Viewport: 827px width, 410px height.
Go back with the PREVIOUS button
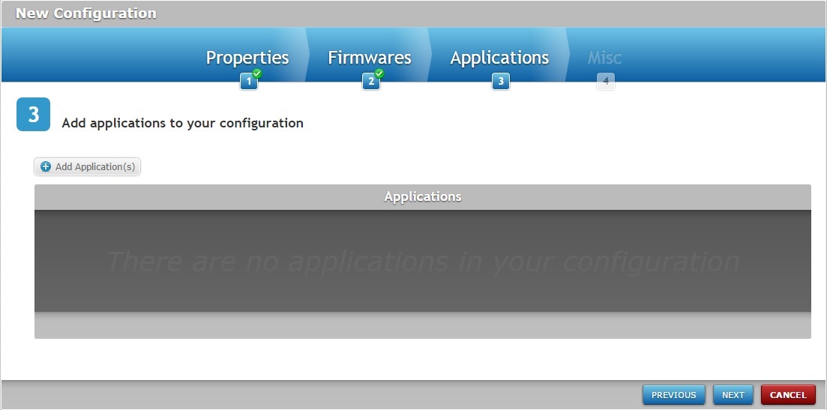673,395
